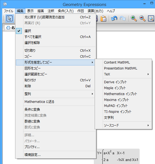
Task: Click the zoom in magnifier icon
Action: pyautogui.click(x=134, y=19)
